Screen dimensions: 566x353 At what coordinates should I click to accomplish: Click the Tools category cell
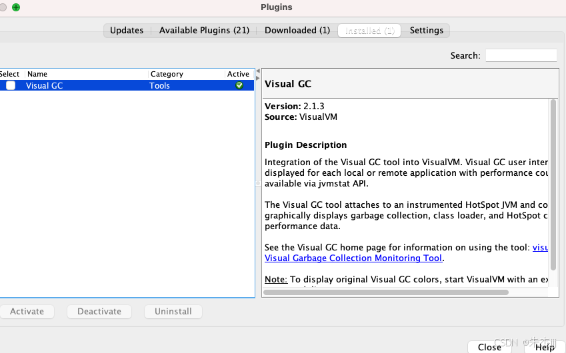pyautogui.click(x=159, y=85)
